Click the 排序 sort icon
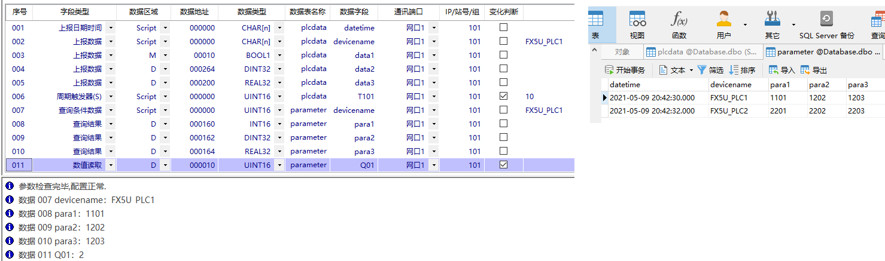This screenshot has width=885, height=261. pos(735,70)
